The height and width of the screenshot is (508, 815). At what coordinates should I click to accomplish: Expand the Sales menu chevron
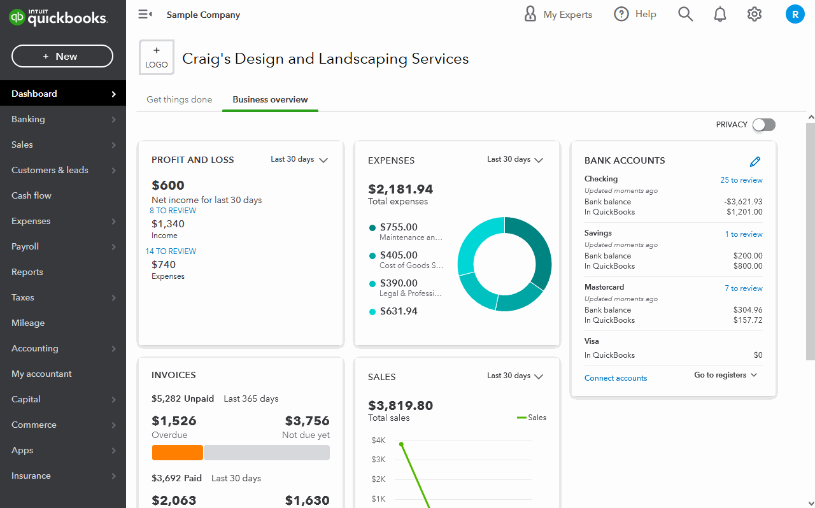coord(113,145)
